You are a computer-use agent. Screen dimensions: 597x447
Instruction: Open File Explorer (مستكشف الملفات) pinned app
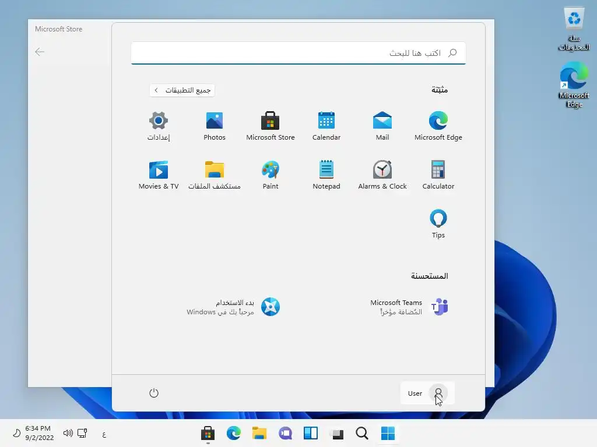click(x=215, y=175)
